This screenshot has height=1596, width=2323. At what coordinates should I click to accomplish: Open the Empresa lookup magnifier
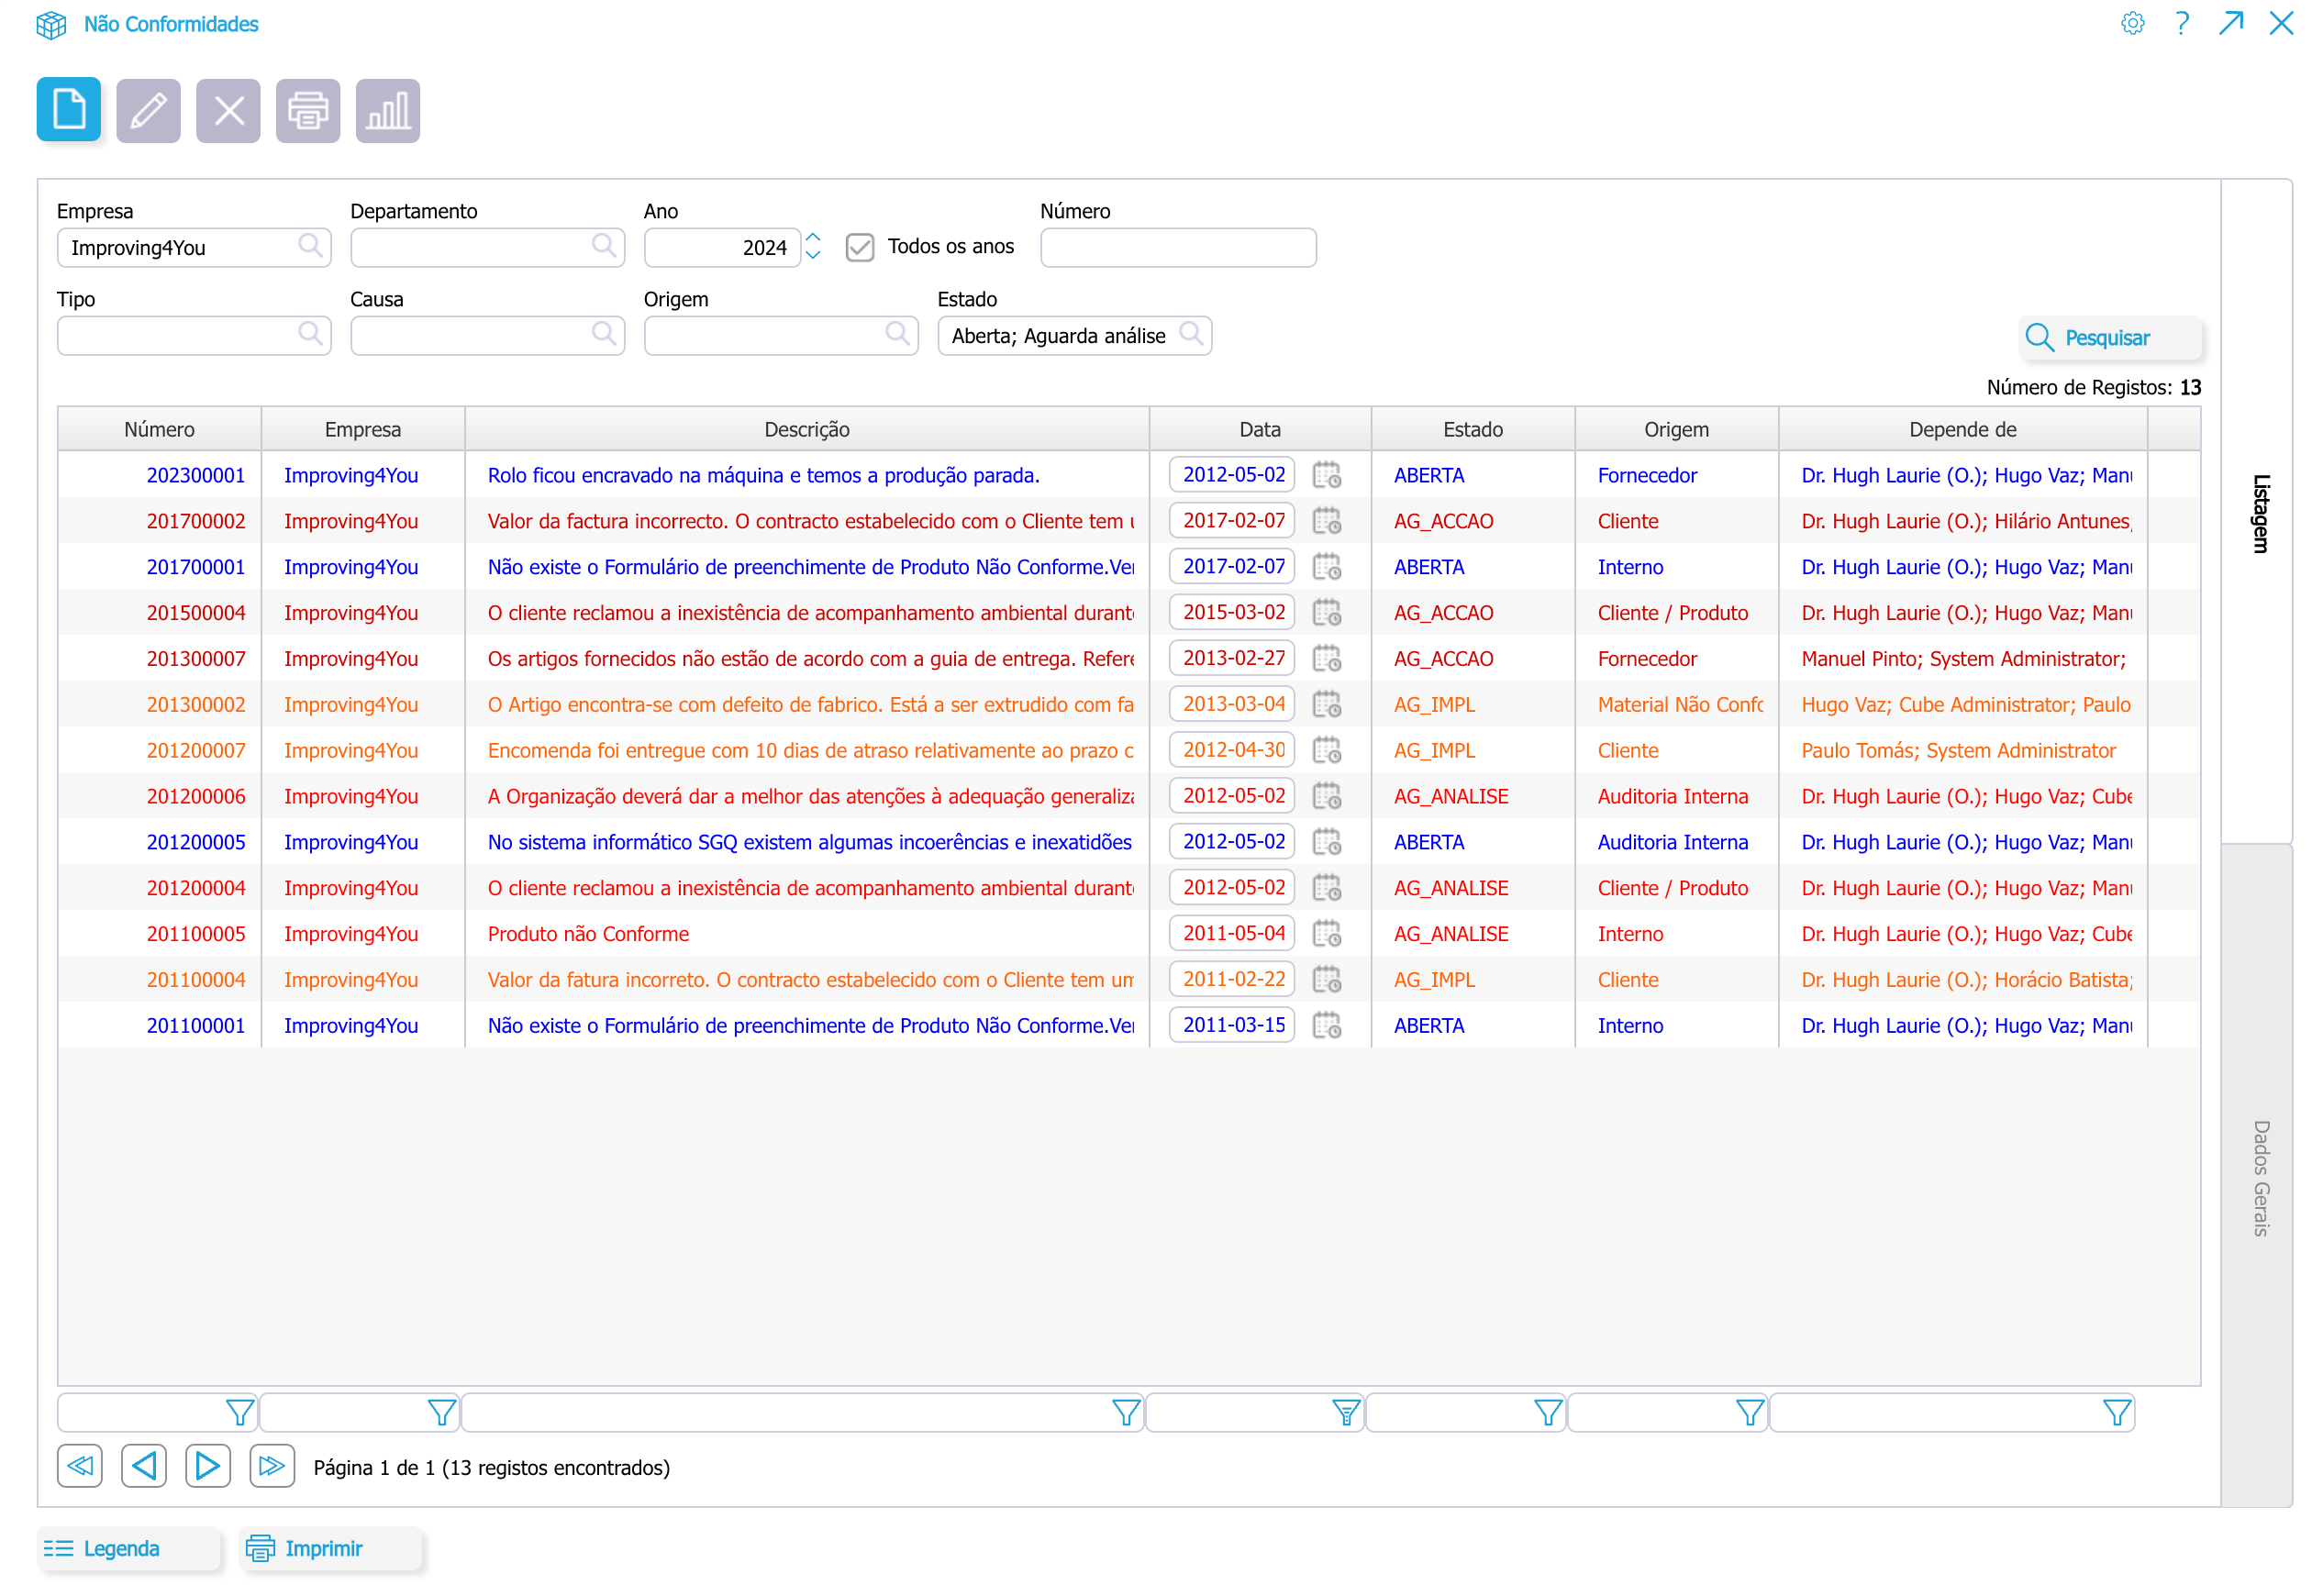[310, 245]
